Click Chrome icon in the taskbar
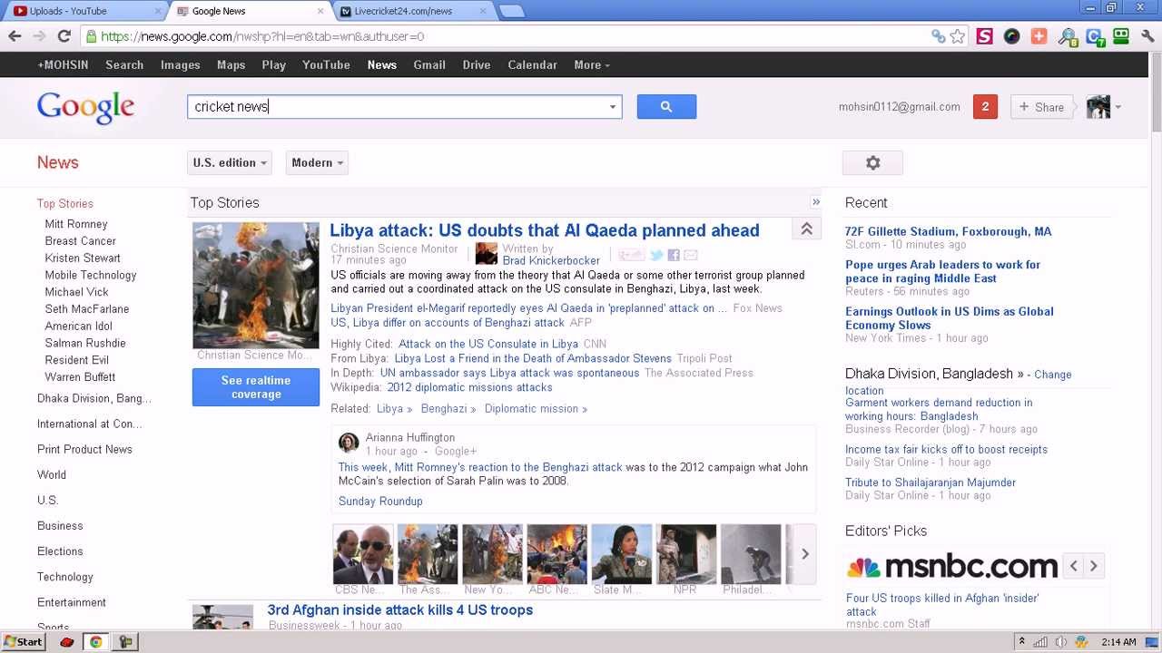 (95, 642)
